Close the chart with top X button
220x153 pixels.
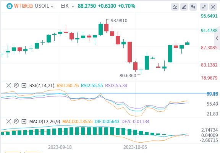pos(213,7)
